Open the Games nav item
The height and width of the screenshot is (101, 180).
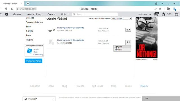coord(17,14)
